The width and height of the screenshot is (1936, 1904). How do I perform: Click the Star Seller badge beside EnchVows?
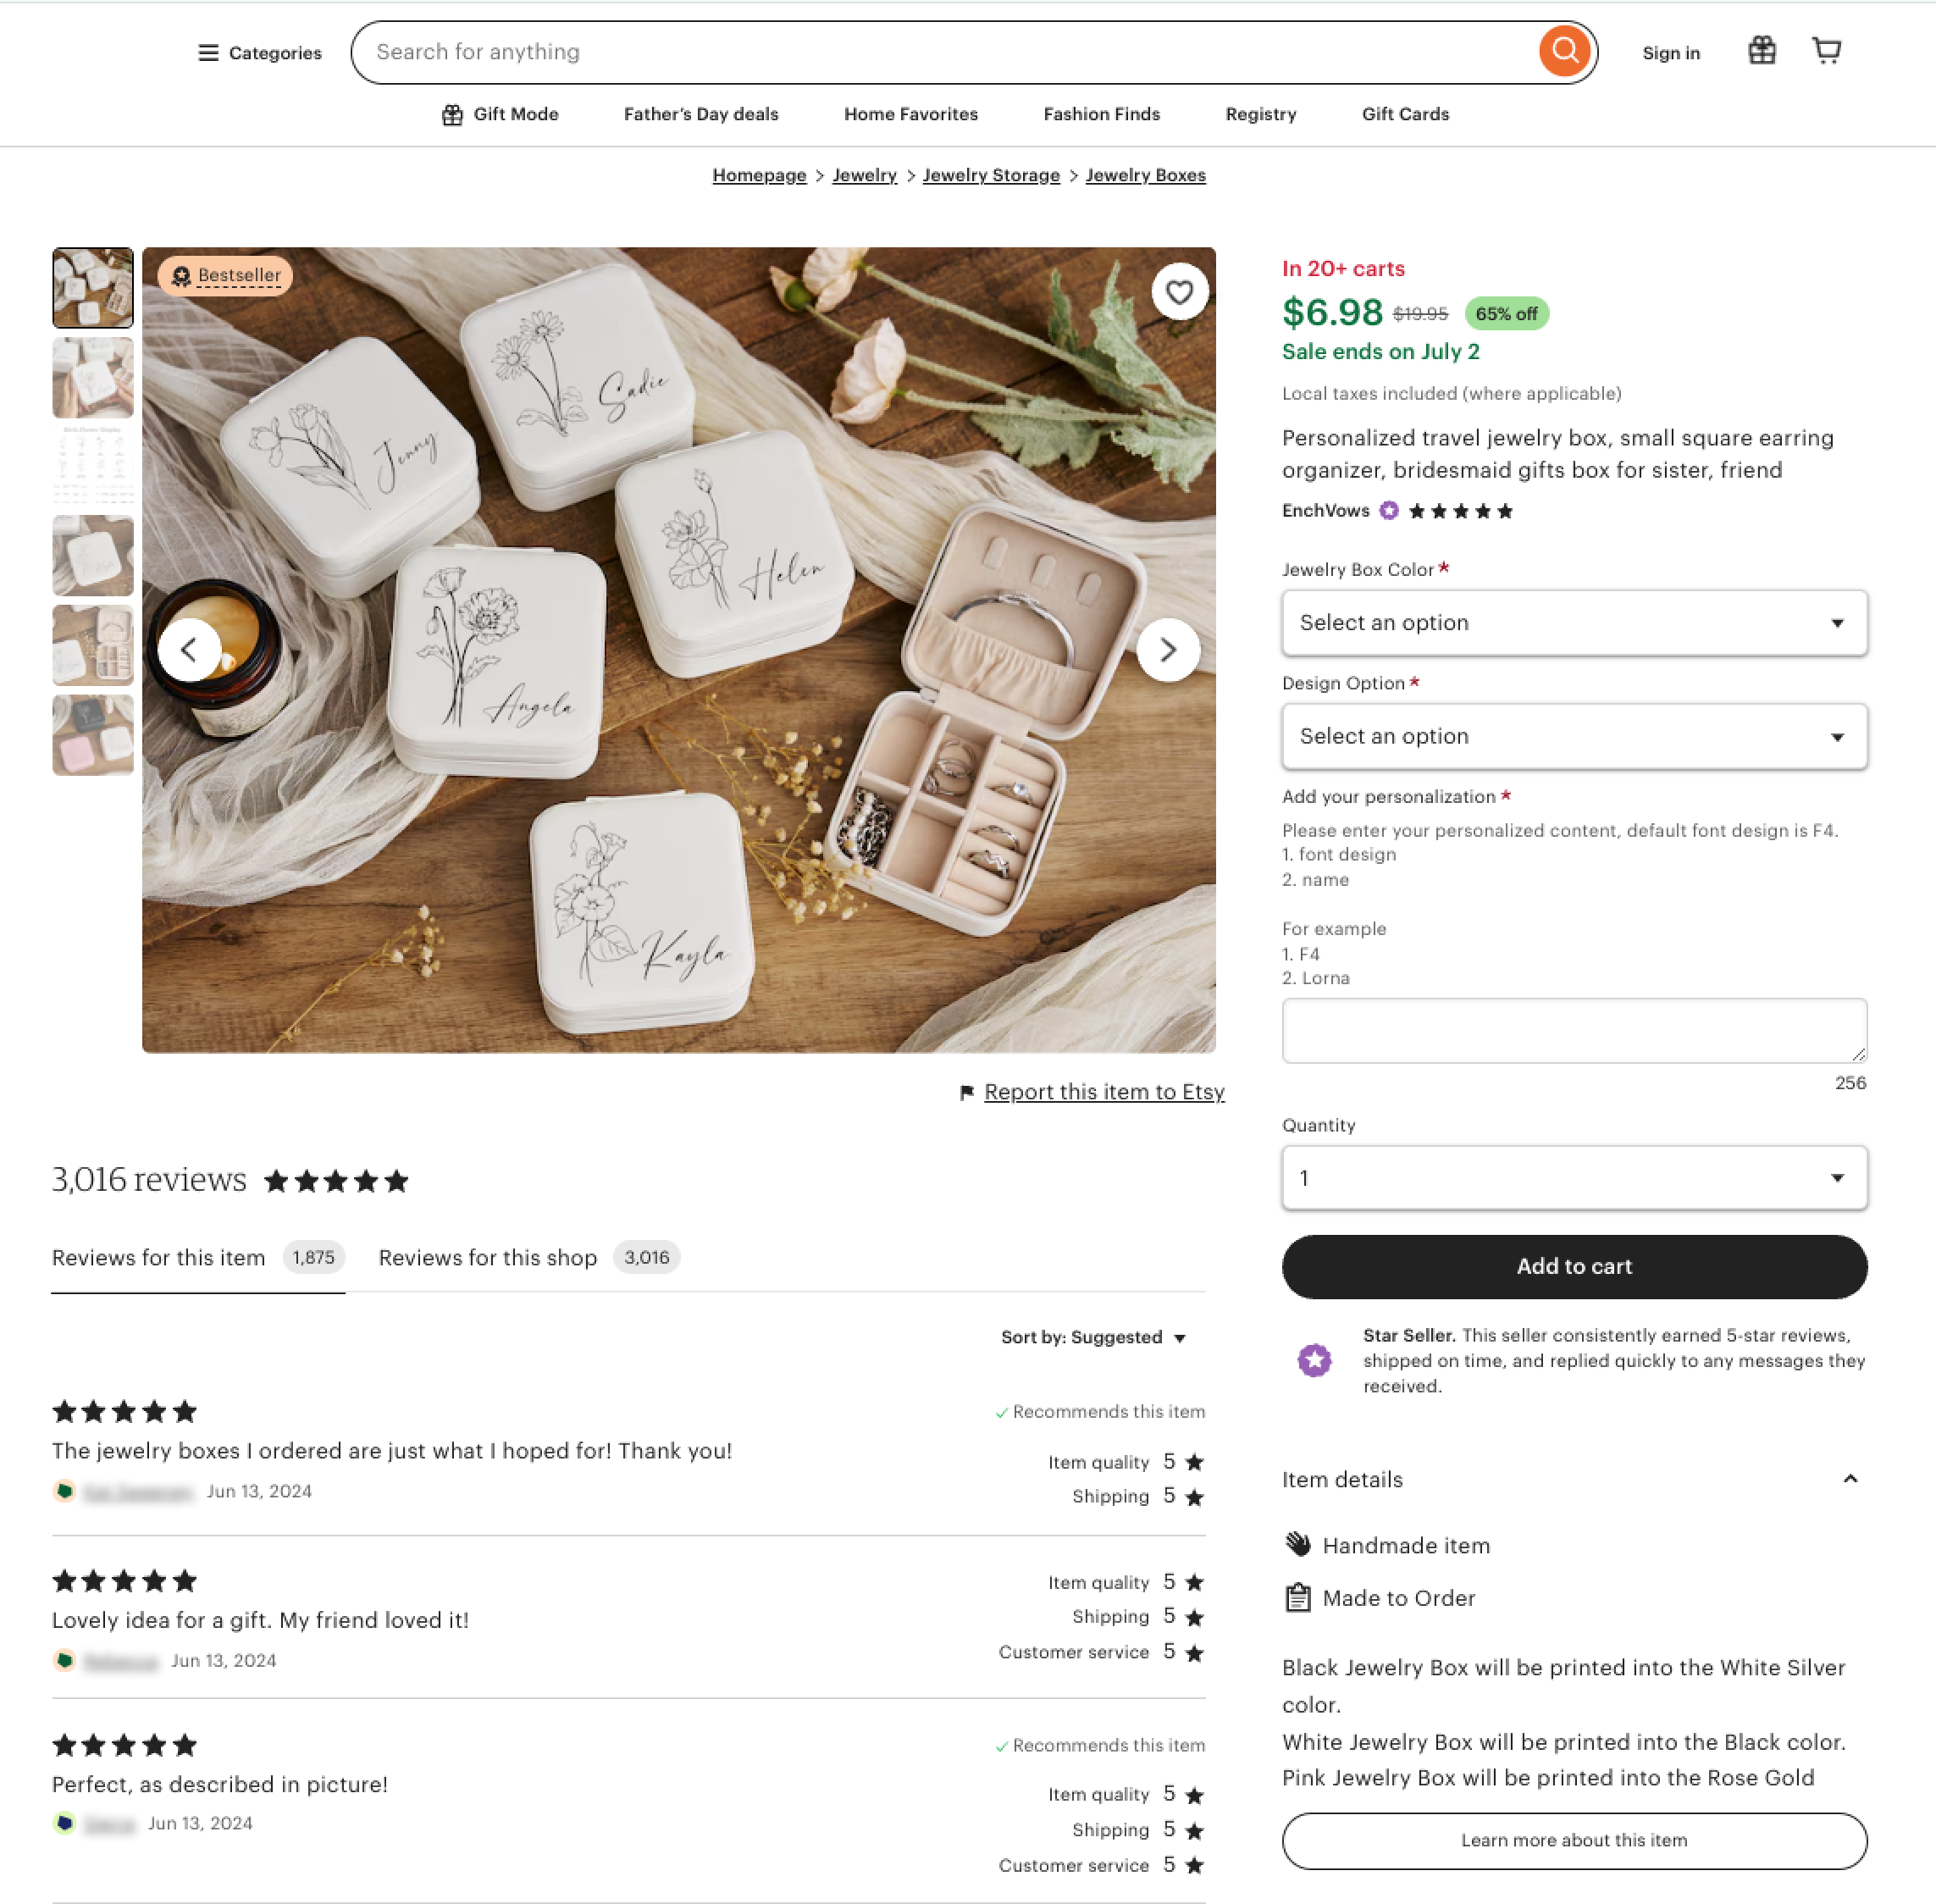[1388, 511]
